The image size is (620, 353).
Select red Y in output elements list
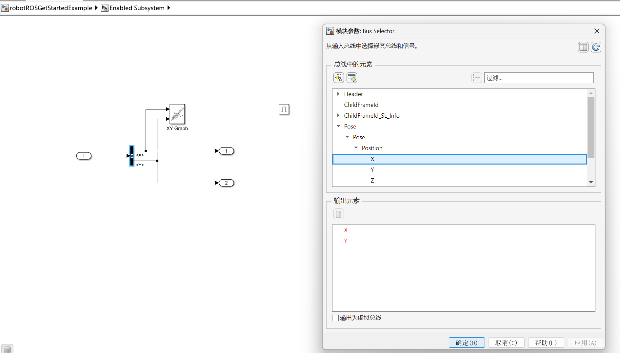click(346, 241)
